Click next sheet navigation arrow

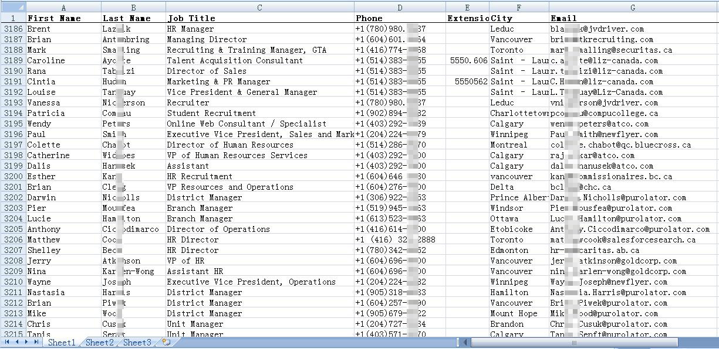point(26,342)
